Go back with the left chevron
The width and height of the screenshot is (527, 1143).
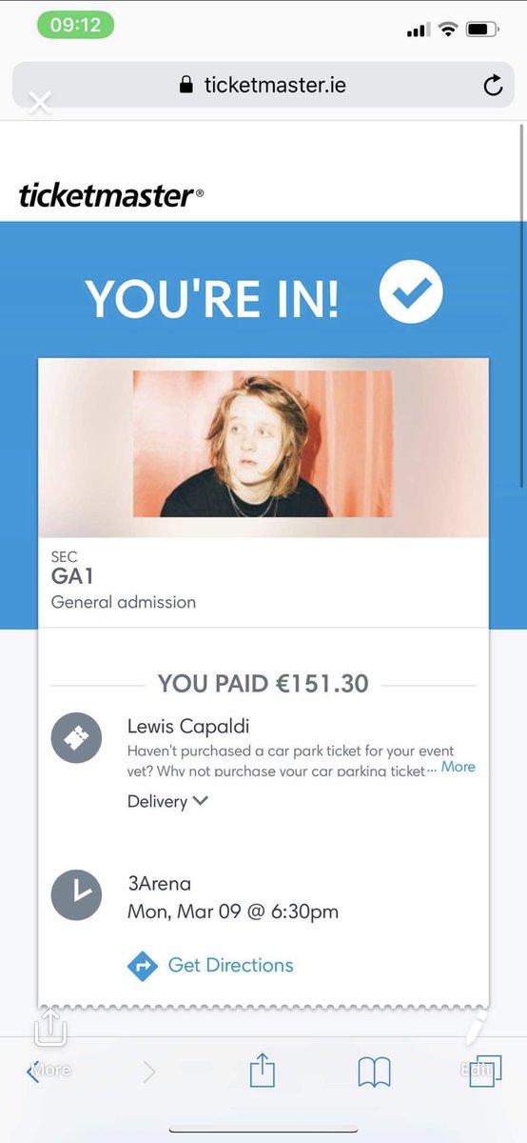34,1072
